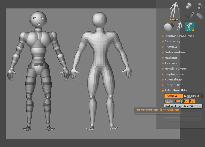Open the Tool dropdown arrow
The image size is (205, 147).
pos(177,20)
